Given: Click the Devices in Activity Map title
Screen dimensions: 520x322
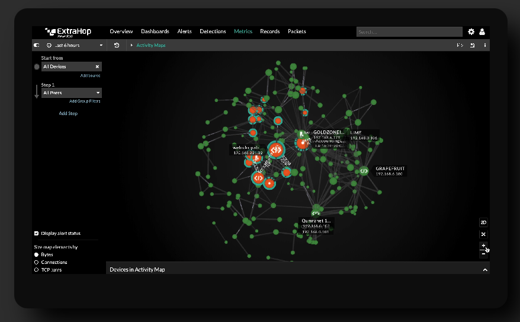Looking at the screenshot, I should [x=137, y=270].
